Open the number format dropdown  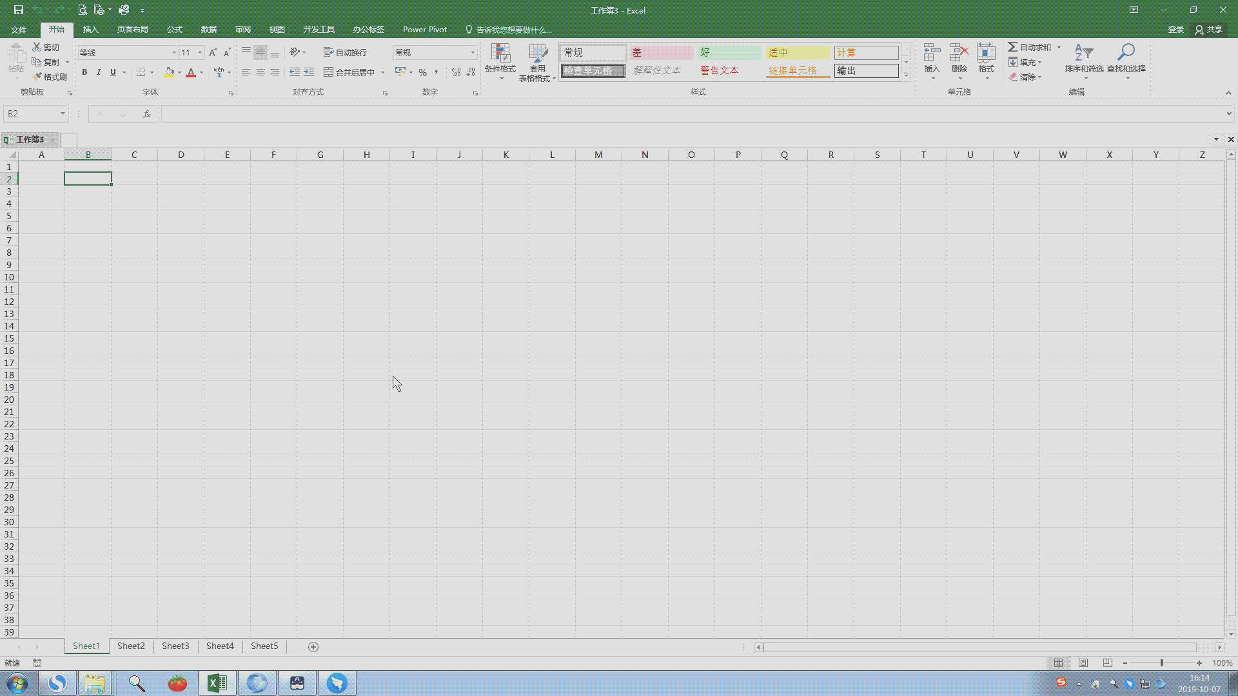(x=472, y=52)
